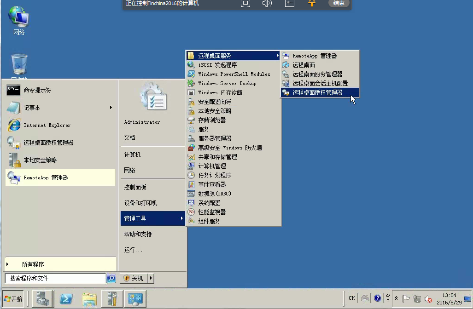Click the Windows Server Backup icon
Image resolution: width=473 pixels, height=309 pixels.
click(x=191, y=83)
